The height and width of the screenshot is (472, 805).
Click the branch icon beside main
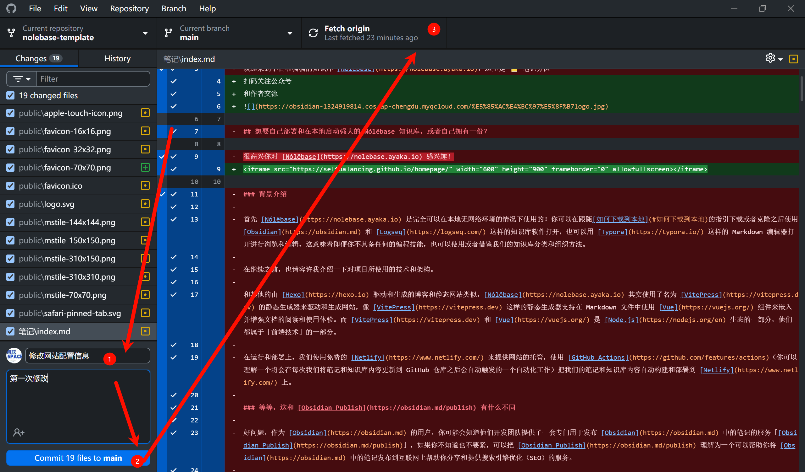[x=168, y=33]
